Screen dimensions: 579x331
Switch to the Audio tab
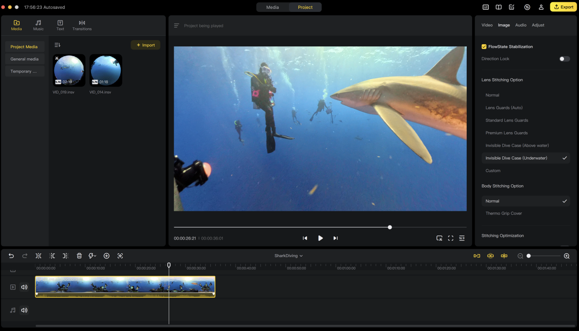(x=521, y=25)
